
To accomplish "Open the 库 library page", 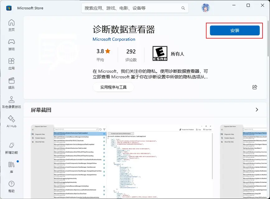I will (x=11, y=167).
